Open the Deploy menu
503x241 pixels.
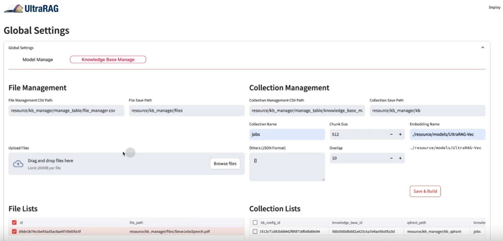click(494, 7)
